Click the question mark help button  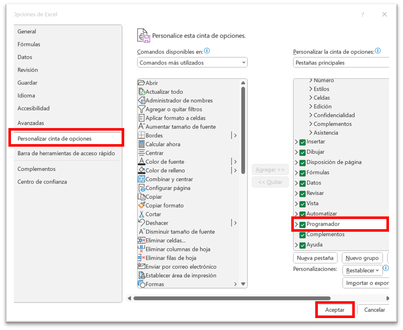(x=363, y=14)
